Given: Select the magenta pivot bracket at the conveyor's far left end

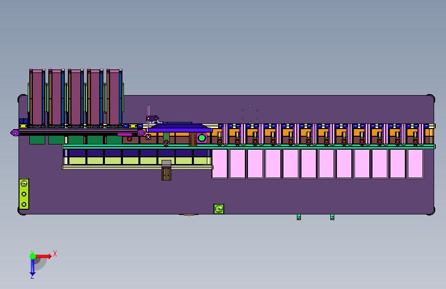Looking at the screenshot, I should tap(14, 133).
